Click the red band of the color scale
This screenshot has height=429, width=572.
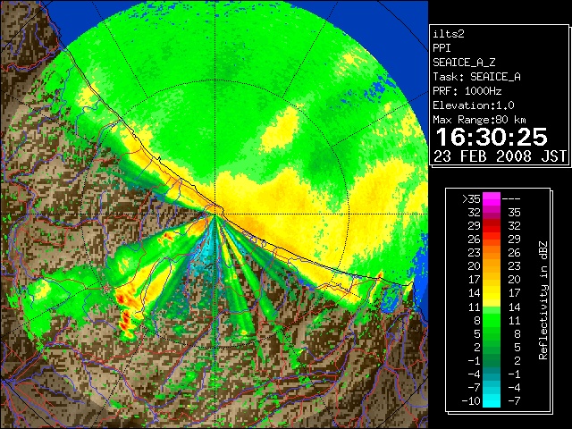click(x=492, y=226)
